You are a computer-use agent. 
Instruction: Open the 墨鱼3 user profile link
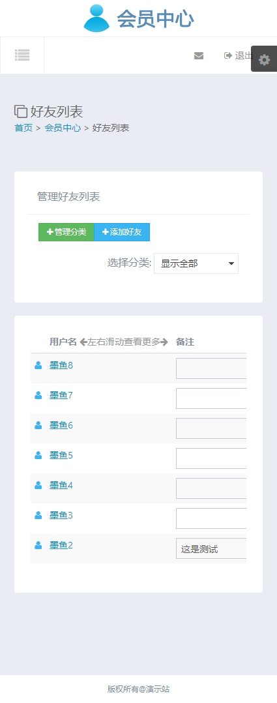pos(61,516)
